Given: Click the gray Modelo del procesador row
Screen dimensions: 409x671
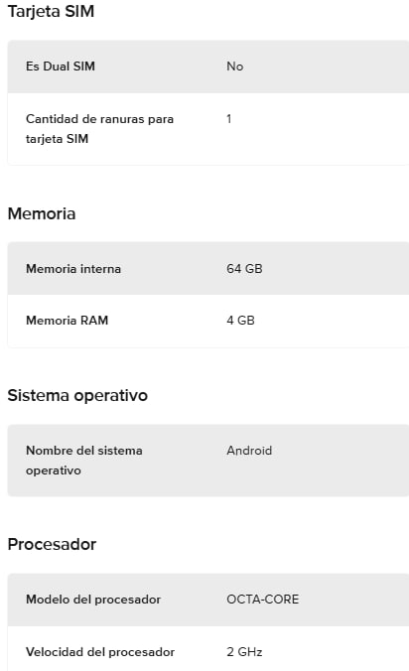Looking at the screenshot, I should (208, 600).
